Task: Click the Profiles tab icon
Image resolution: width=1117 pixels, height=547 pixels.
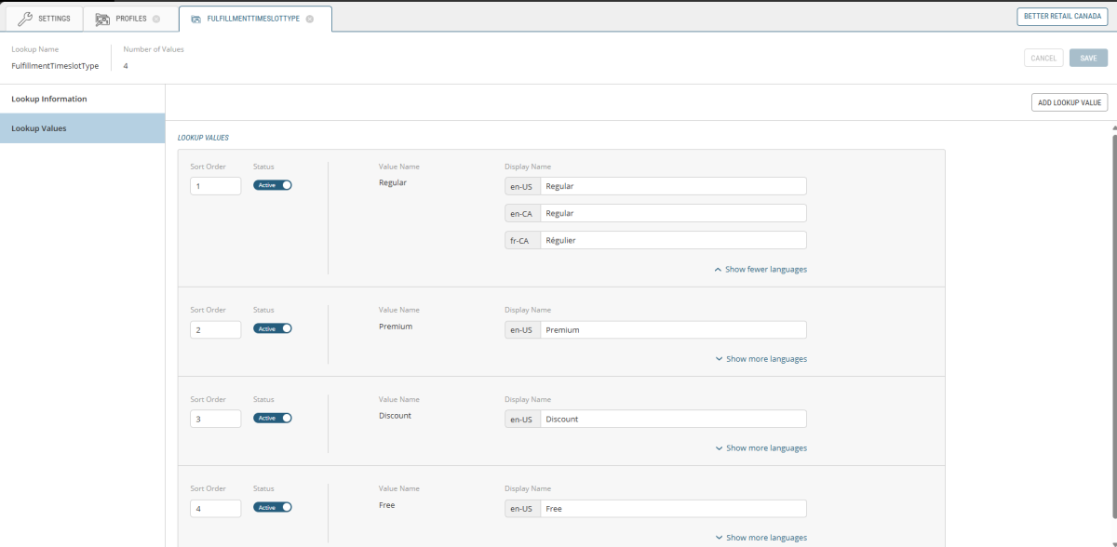Action: tap(103, 19)
